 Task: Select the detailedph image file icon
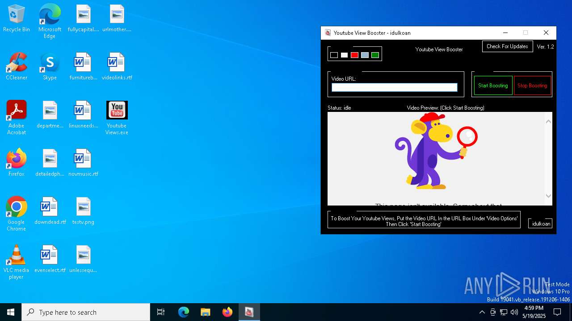50,163
